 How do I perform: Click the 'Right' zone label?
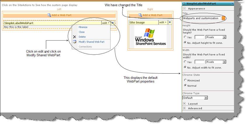(x=150, y=9)
